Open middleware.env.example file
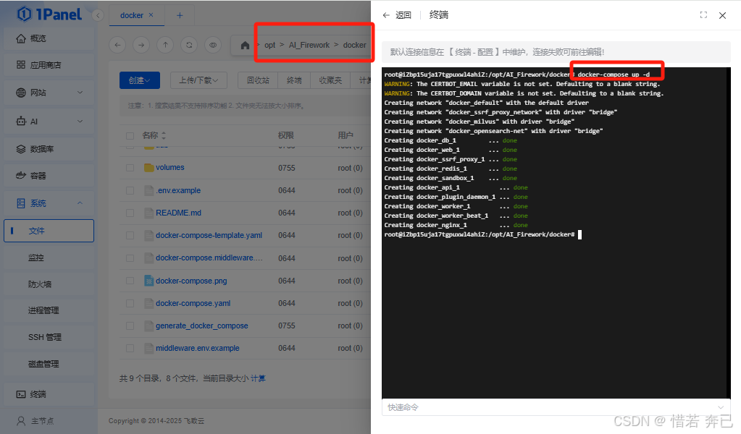741x434 pixels. [x=198, y=348]
